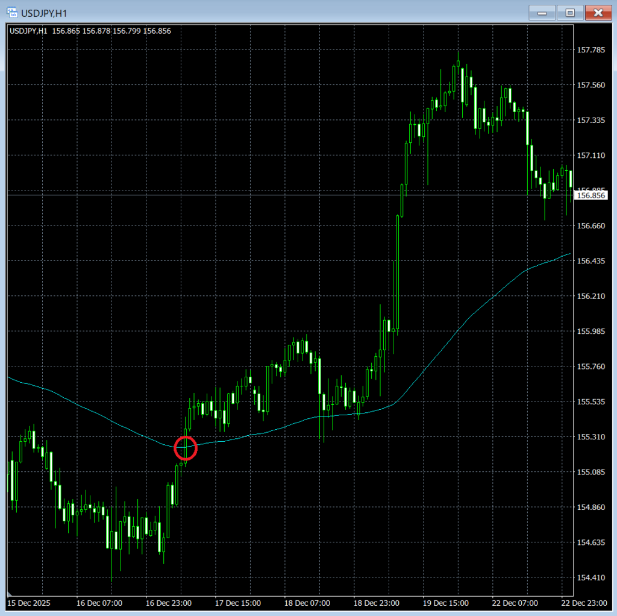Minimize the USDJPY,H1 chart window
This screenshot has width=617, height=616.
pos(540,12)
